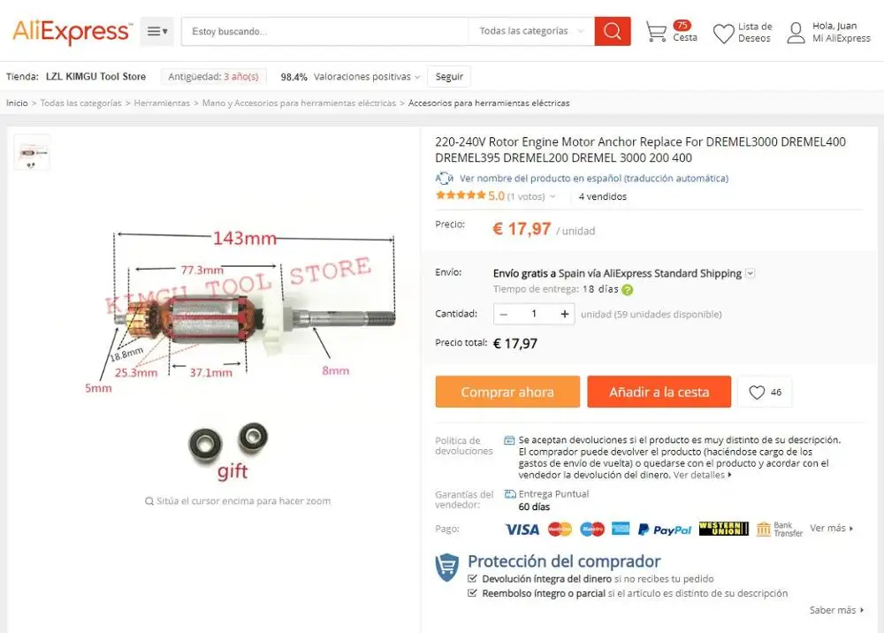Viewport: 884px width, 633px height.
Task: Expand the Todas las categorías search dropdown
Action: [x=531, y=31]
